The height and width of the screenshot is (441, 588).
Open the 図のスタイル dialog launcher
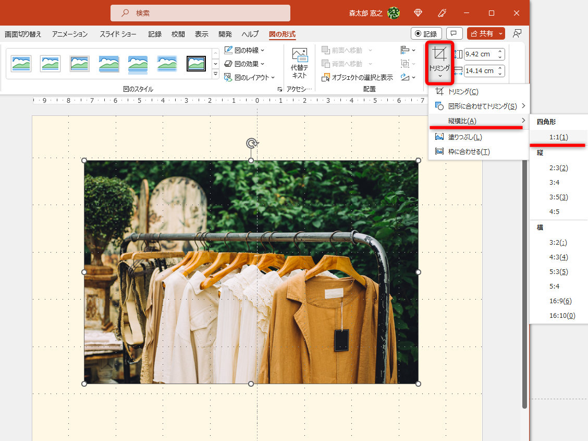click(x=280, y=89)
